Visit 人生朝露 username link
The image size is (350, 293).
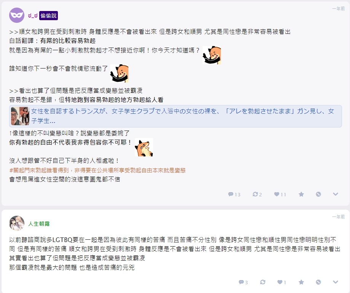pos(39,224)
